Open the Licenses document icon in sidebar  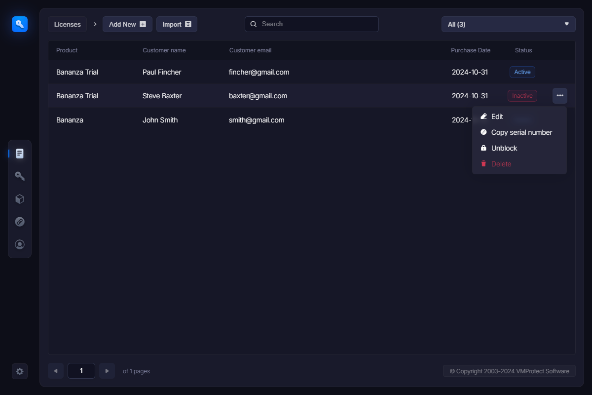20,154
